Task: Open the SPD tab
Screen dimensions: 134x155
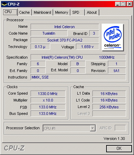Action: (78, 12)
